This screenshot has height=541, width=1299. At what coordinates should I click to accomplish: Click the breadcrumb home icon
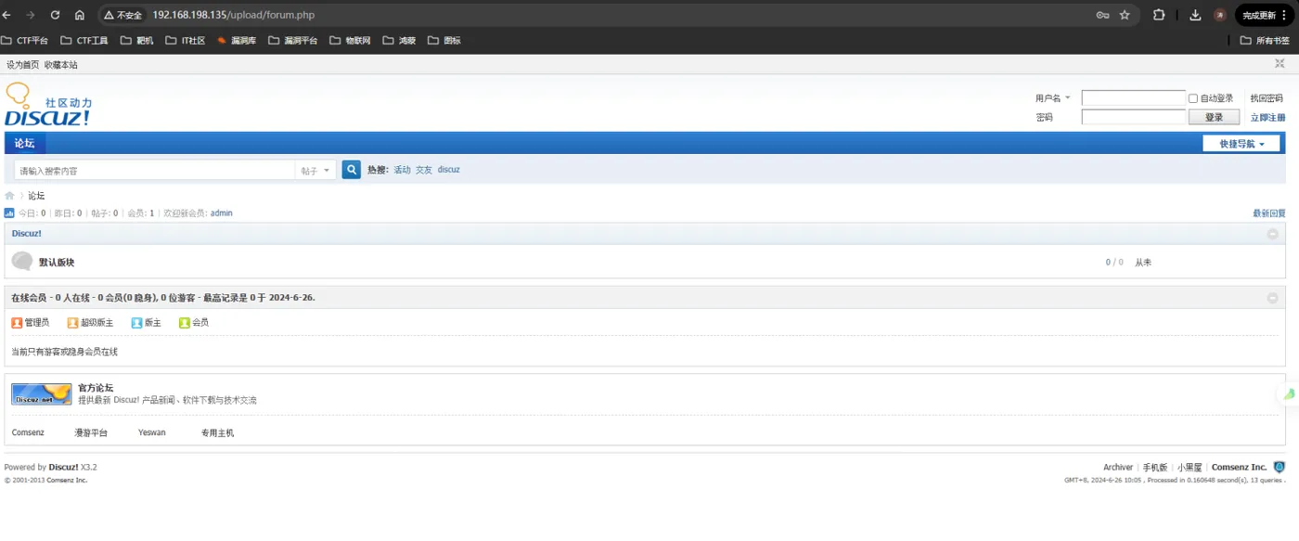pyautogui.click(x=9, y=196)
